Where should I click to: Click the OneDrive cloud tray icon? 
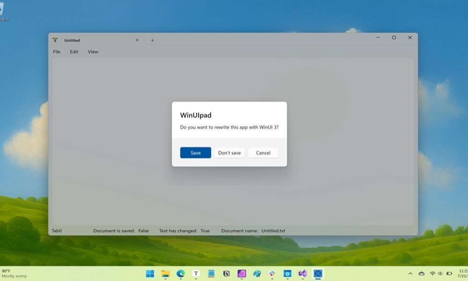[422, 273]
